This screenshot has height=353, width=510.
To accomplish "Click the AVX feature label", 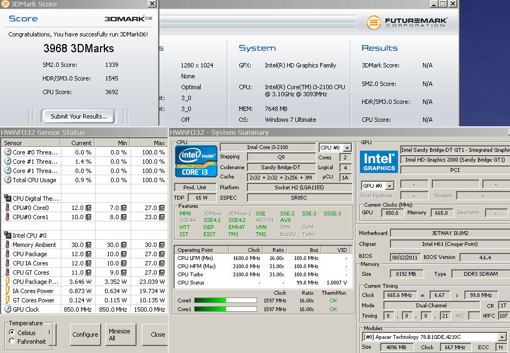I will [285, 220].
